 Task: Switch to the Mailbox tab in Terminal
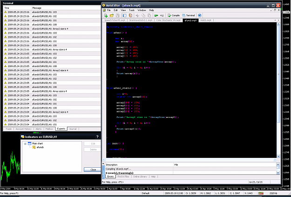tap(49, 129)
